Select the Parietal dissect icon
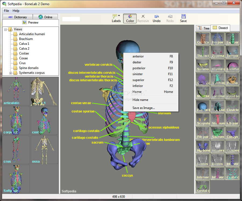The width and height of the screenshot is (242, 201). point(232,65)
